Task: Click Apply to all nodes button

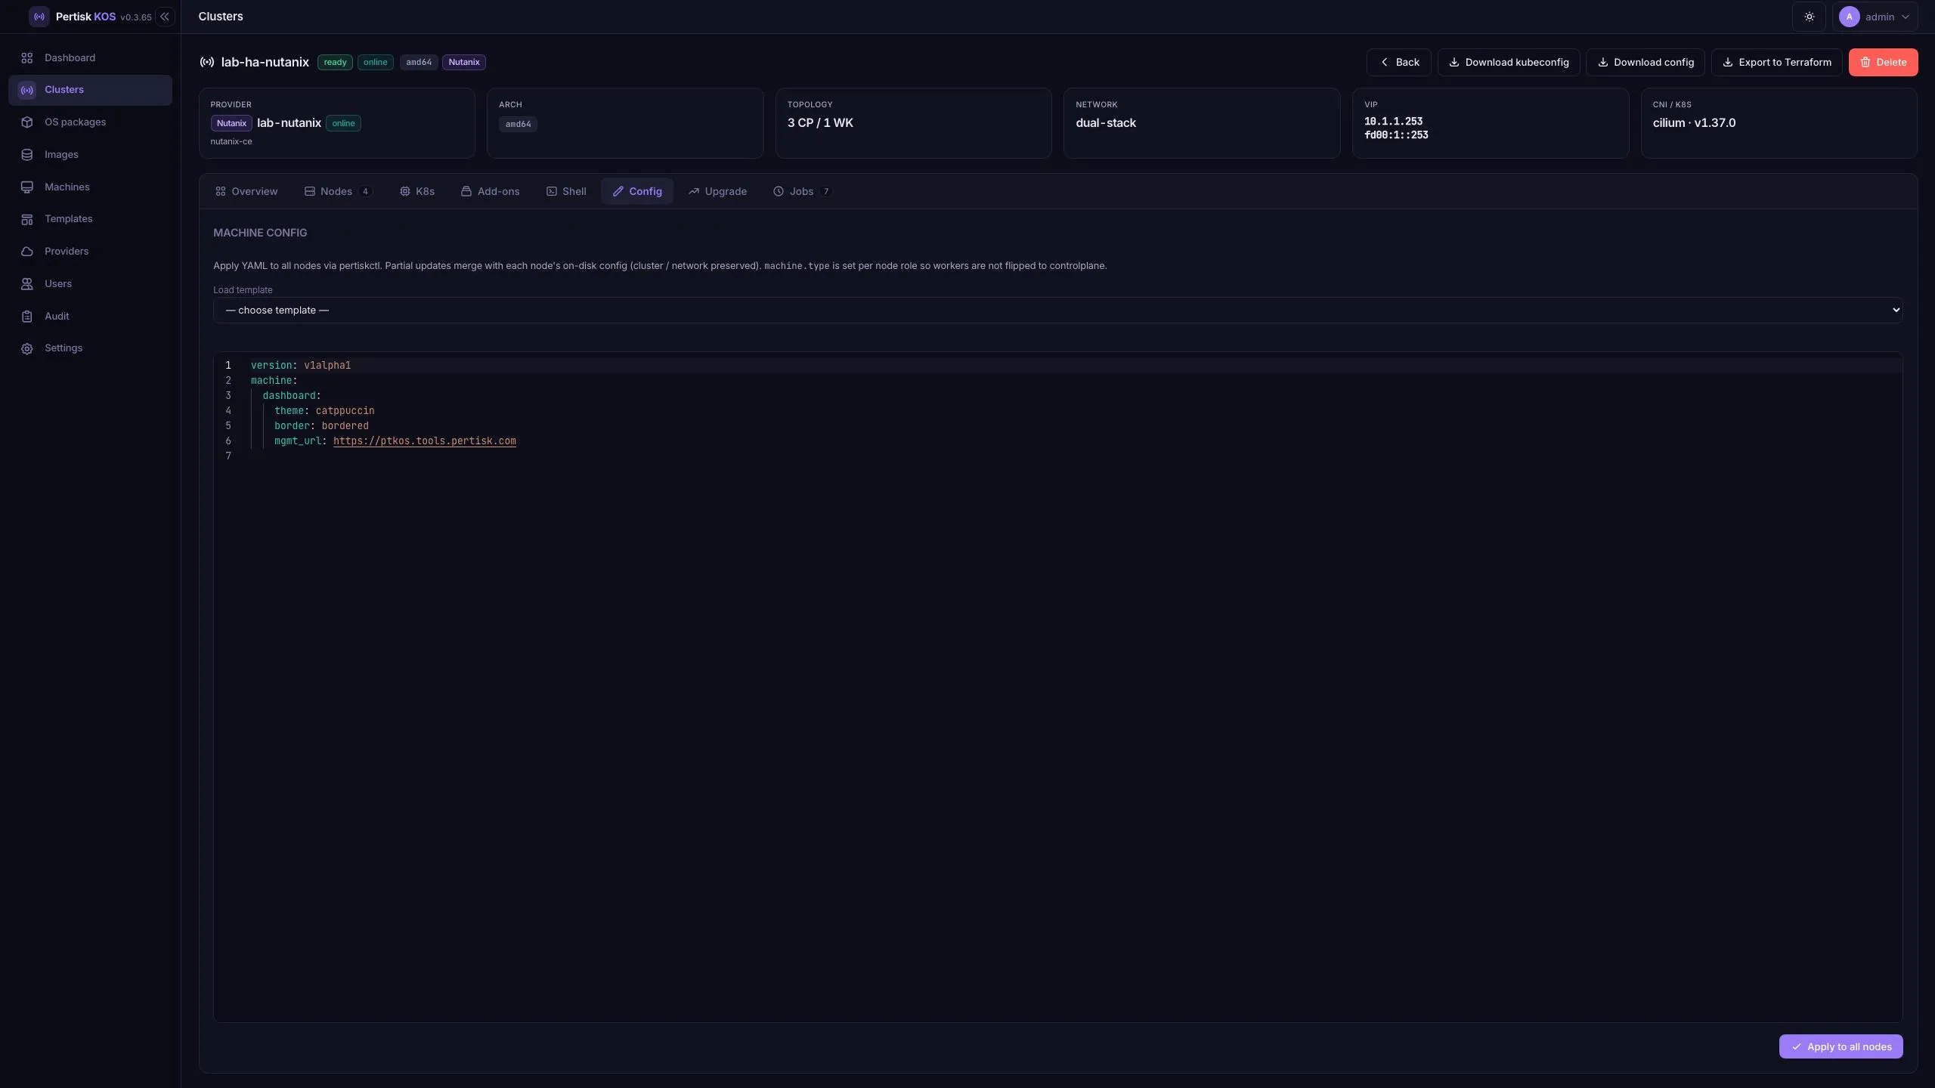Action: tap(1841, 1047)
